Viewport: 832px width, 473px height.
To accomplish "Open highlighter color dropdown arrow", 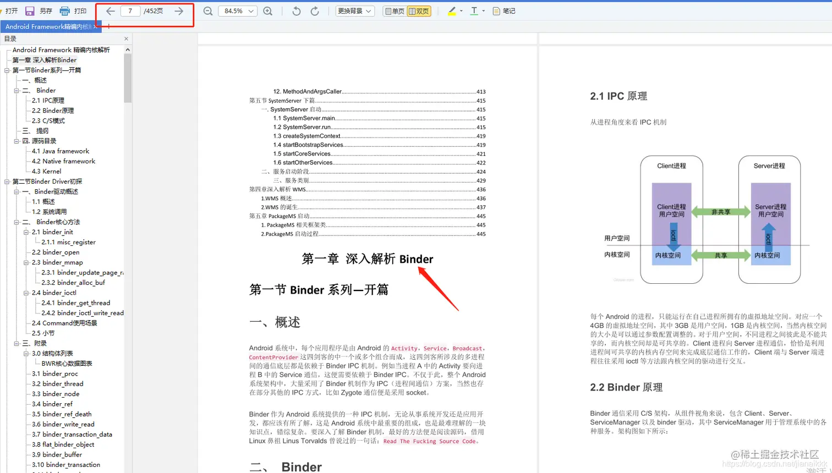I will point(461,11).
